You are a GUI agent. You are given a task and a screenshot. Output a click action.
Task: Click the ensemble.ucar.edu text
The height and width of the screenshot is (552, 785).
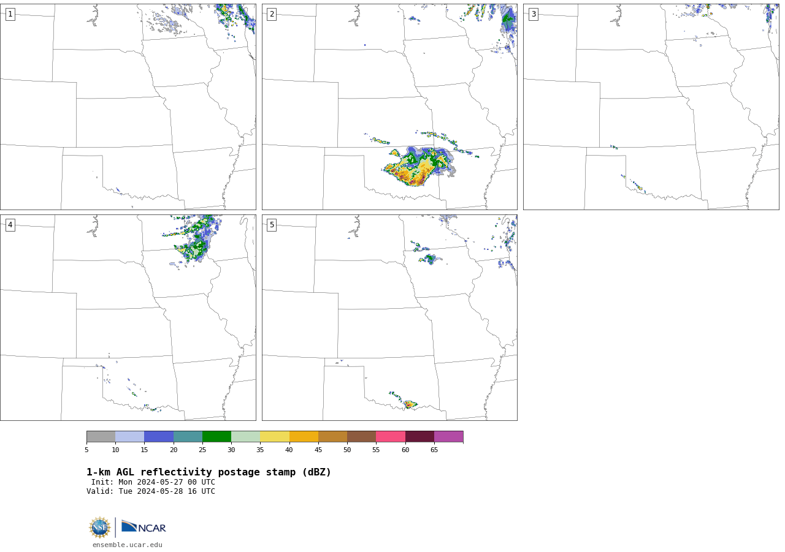coord(128,545)
